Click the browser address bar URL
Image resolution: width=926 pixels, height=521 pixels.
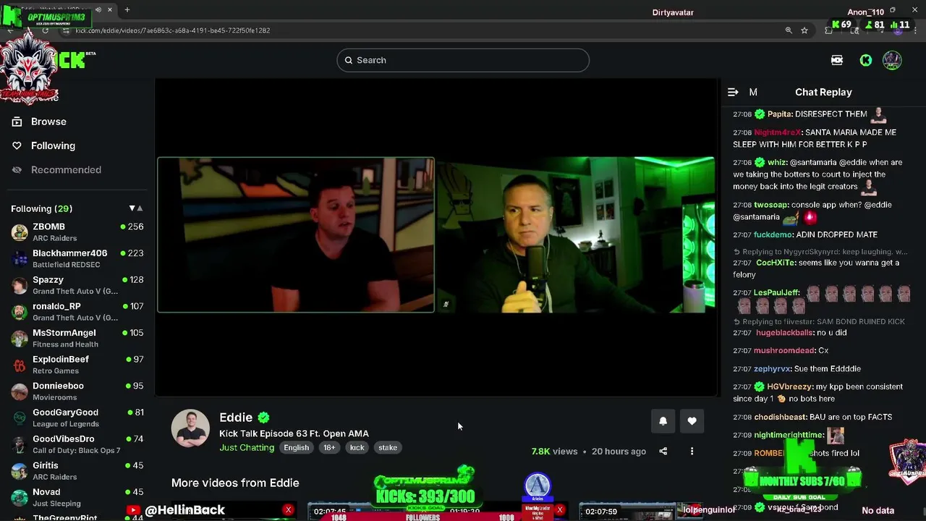[172, 30]
